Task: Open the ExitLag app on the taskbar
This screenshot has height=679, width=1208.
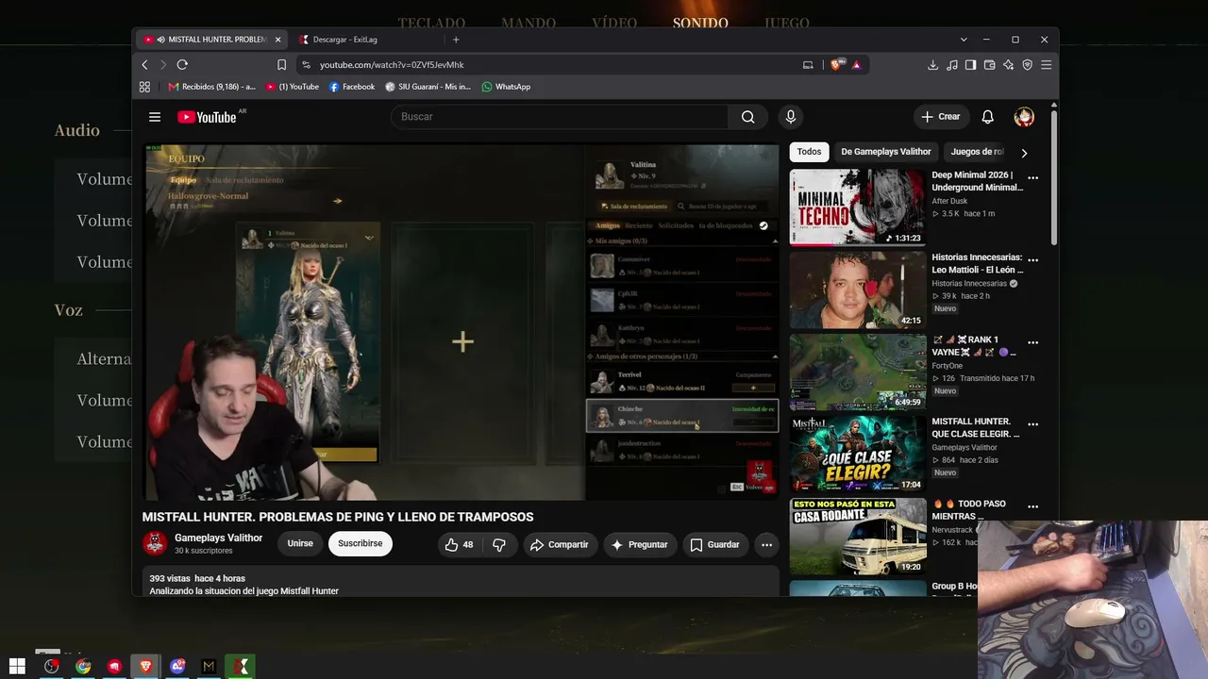Action: tap(242, 667)
